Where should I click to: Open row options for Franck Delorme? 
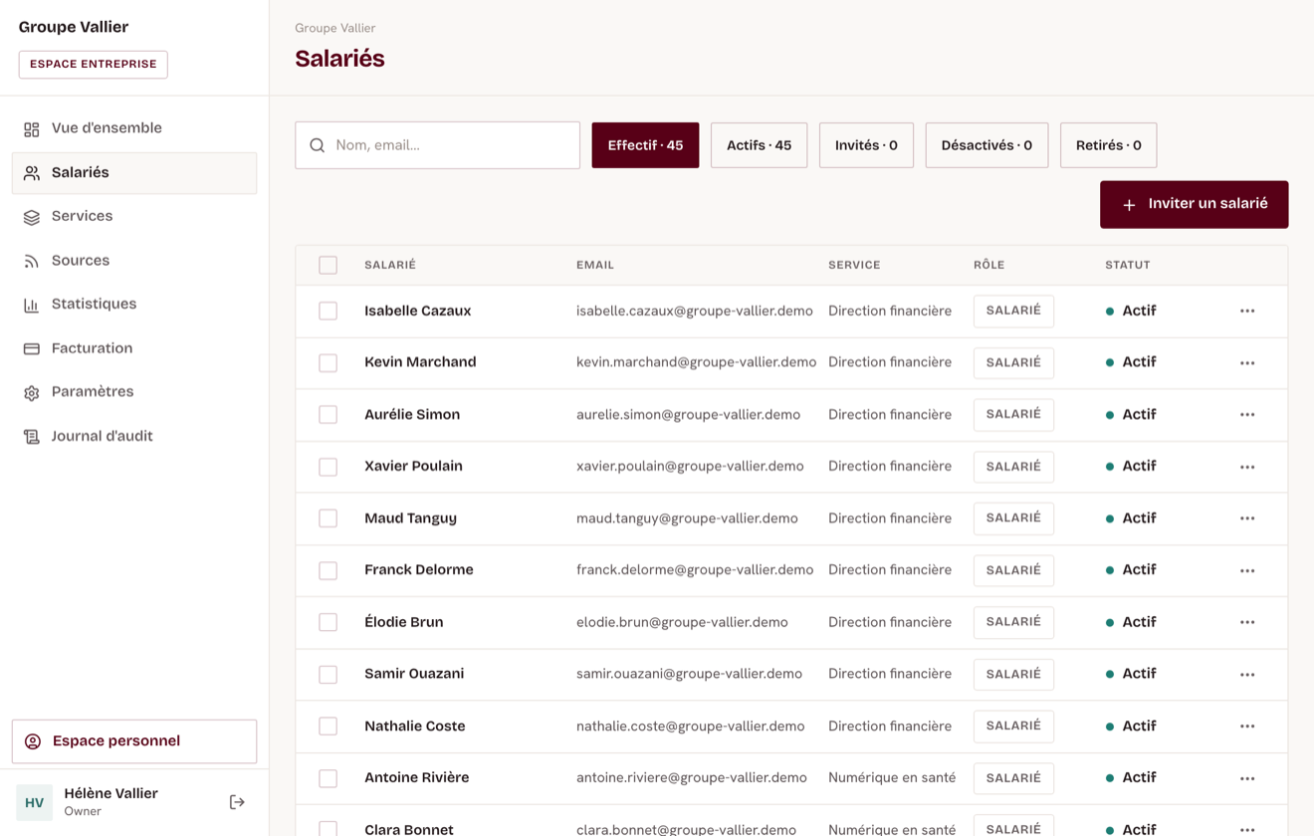point(1247,570)
